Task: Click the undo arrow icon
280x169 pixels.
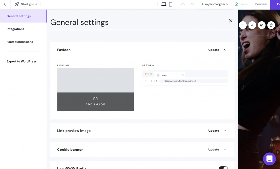Action: pos(183,4)
